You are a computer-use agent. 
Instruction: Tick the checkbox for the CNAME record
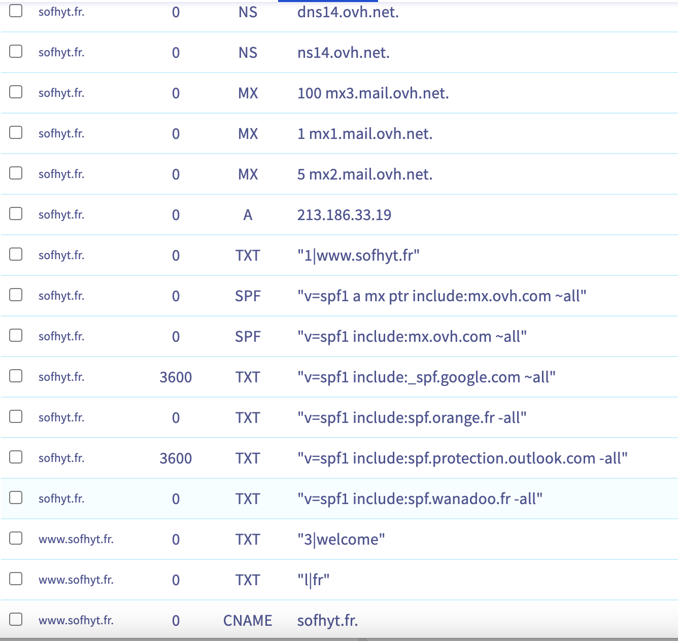[16, 619]
